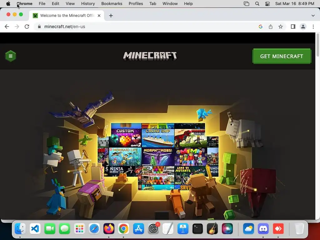Open Siri from the dock
Screen dimensions: 320x240
pyautogui.click(x=227, y=228)
